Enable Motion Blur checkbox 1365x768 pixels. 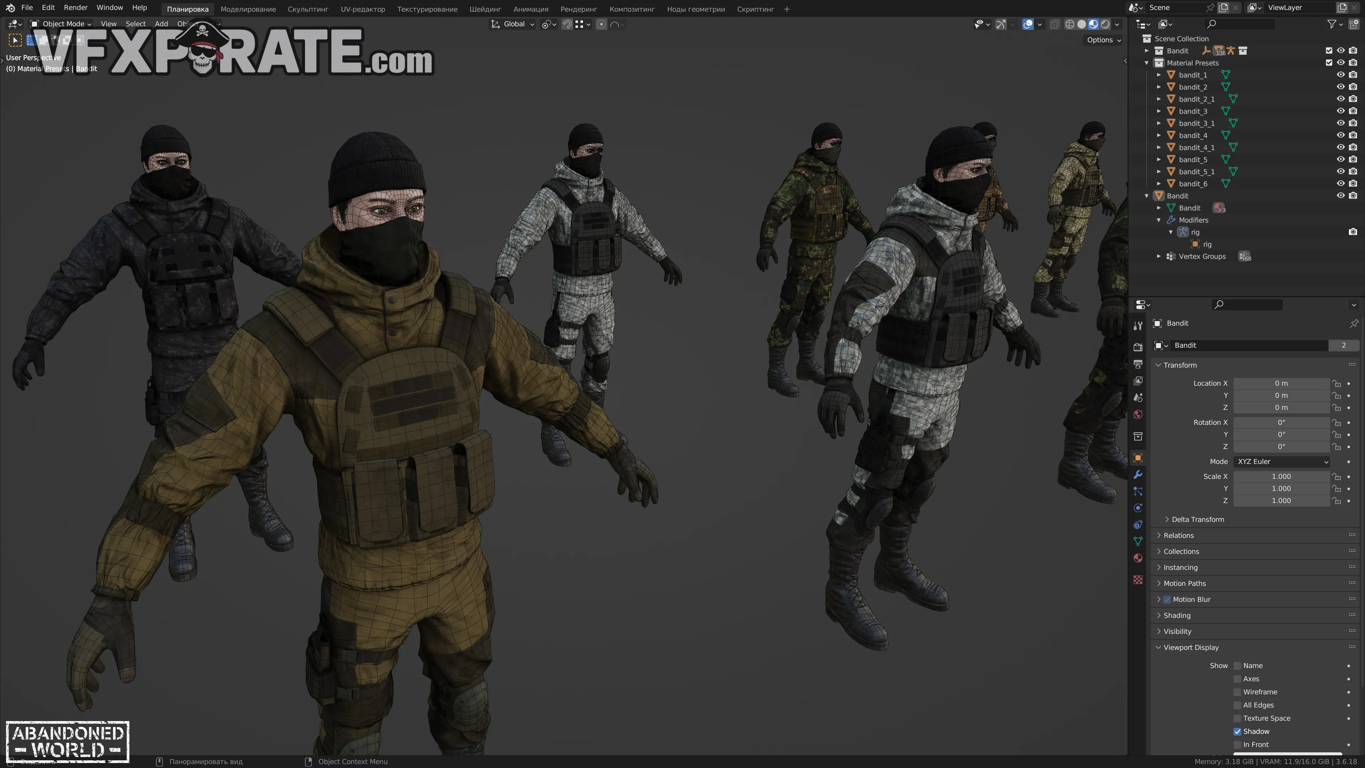coord(1167,599)
